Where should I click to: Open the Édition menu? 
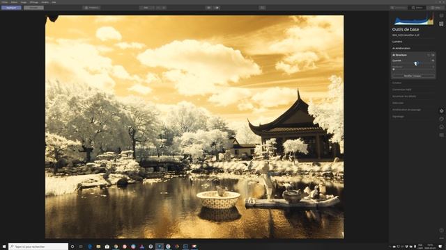click(14, 2)
